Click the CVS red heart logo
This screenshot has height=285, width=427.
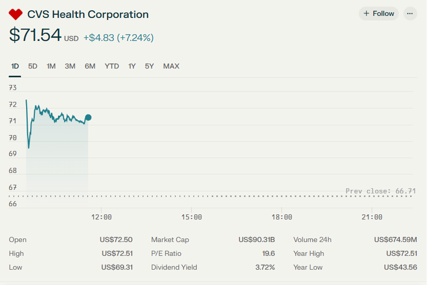click(15, 14)
